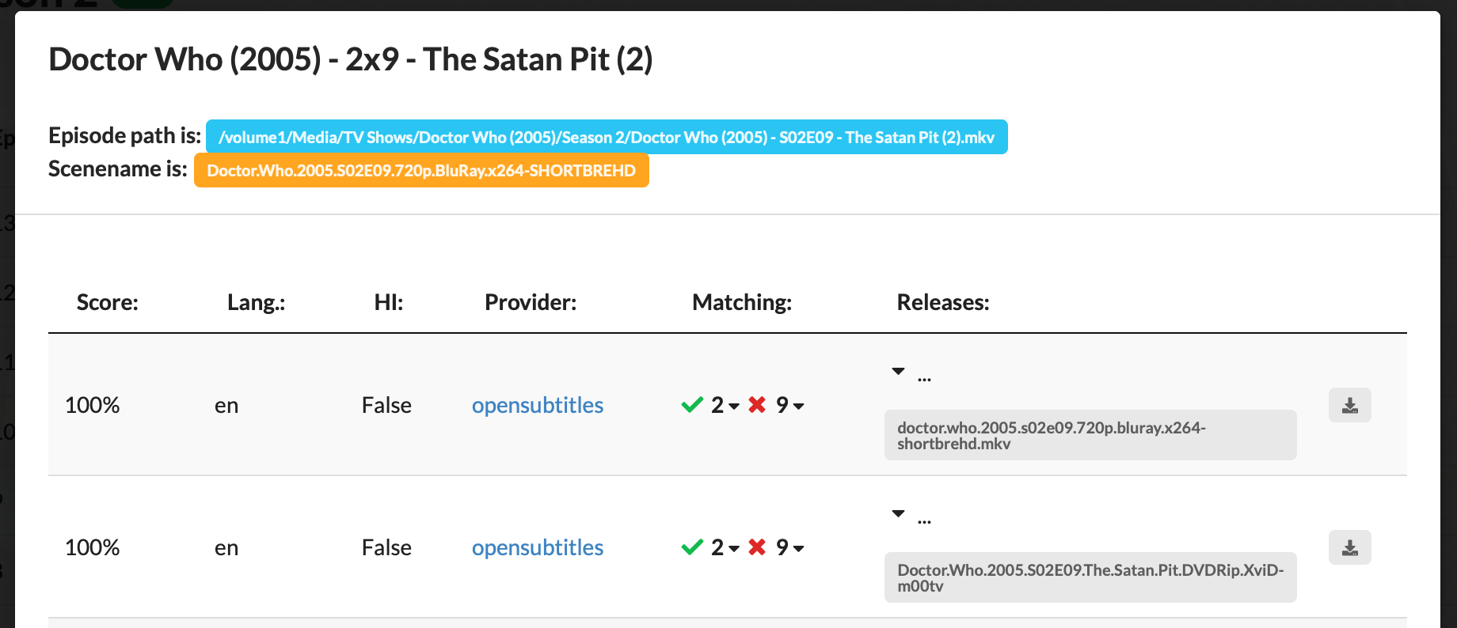
Task: Select the shortbrehd.mkv release label
Action: [1090, 435]
